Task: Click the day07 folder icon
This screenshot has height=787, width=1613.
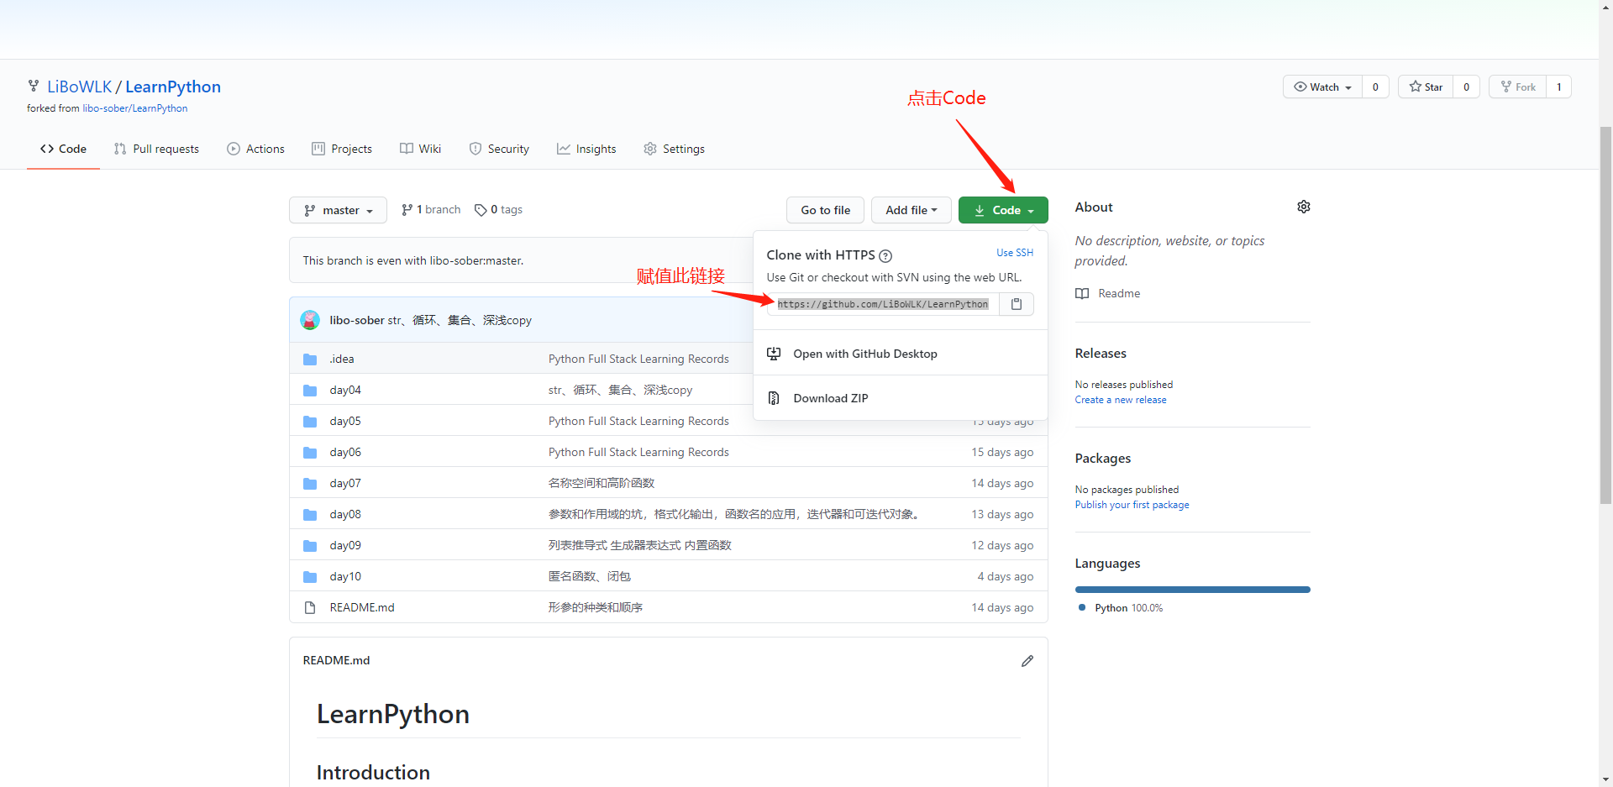Action: 310,484
